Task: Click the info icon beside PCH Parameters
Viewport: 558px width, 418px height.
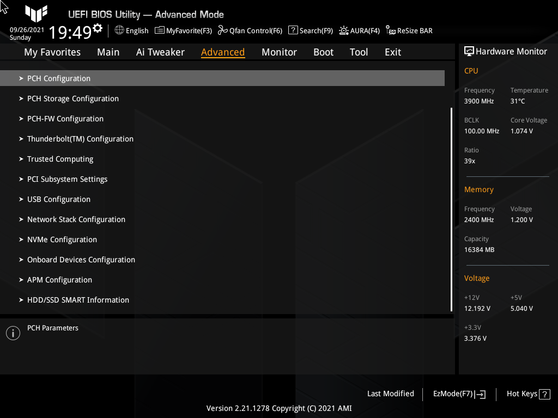Action: coord(13,333)
